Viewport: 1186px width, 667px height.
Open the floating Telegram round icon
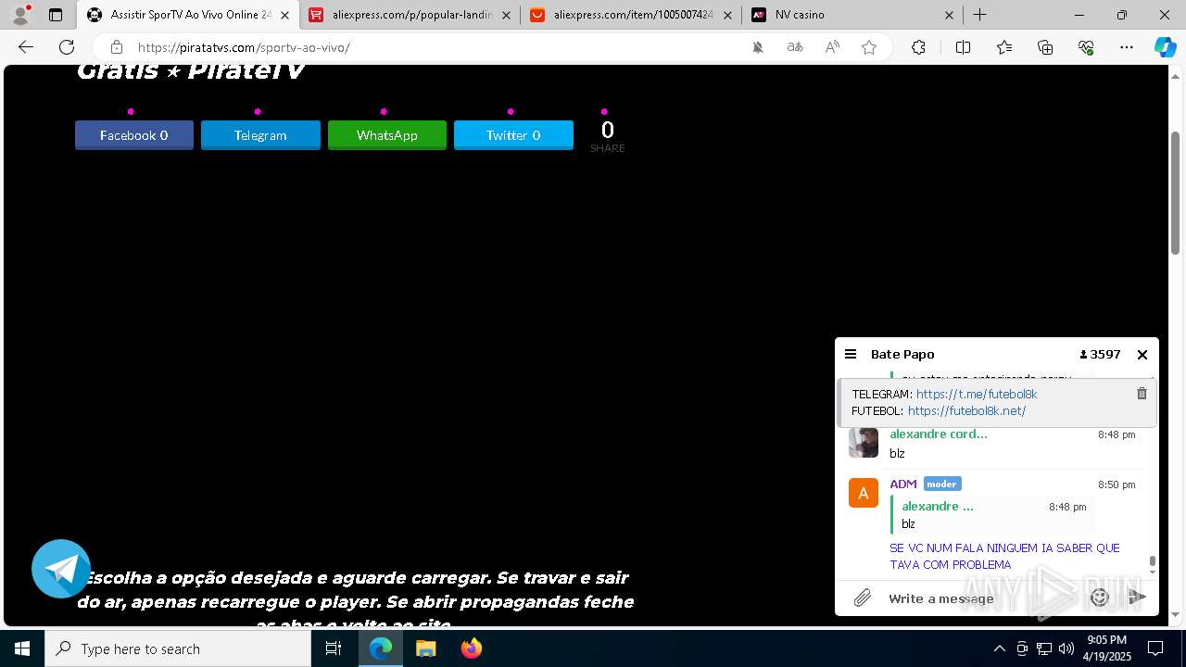pos(61,569)
